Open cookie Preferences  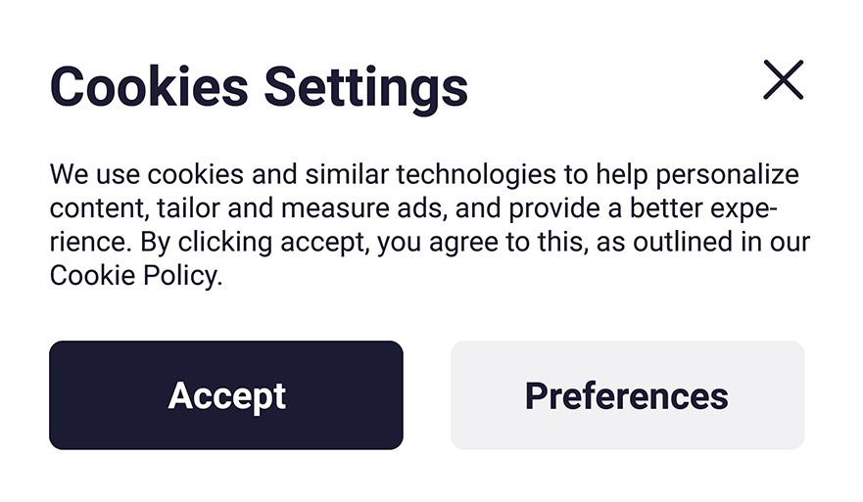click(x=627, y=395)
